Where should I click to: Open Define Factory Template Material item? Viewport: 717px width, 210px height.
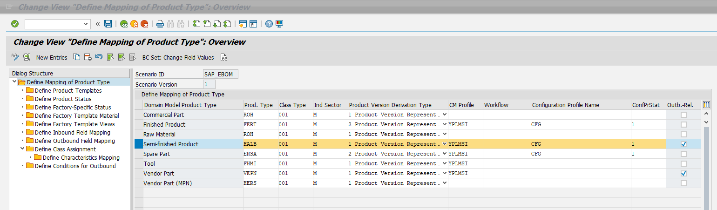point(77,115)
